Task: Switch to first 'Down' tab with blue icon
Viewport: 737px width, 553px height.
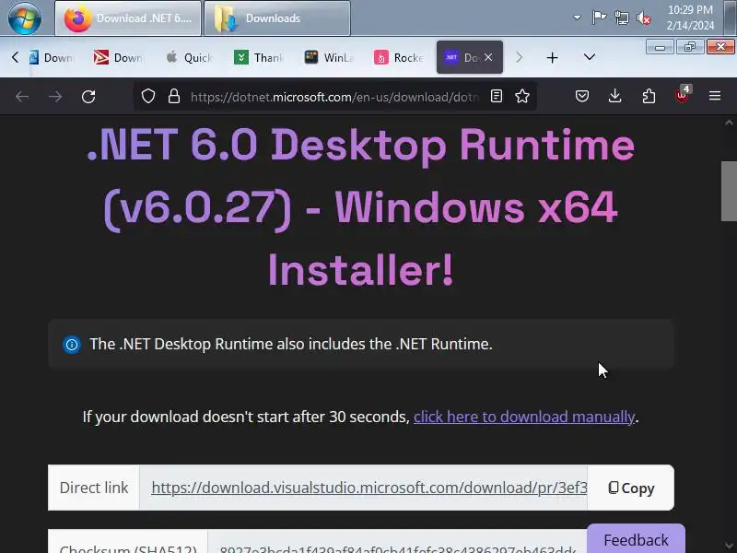Action: (x=52, y=57)
